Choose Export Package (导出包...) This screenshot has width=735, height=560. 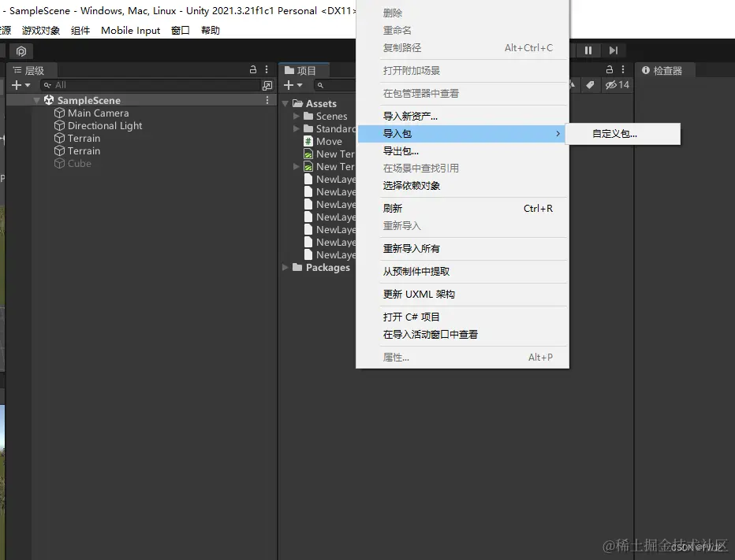pyautogui.click(x=461, y=151)
